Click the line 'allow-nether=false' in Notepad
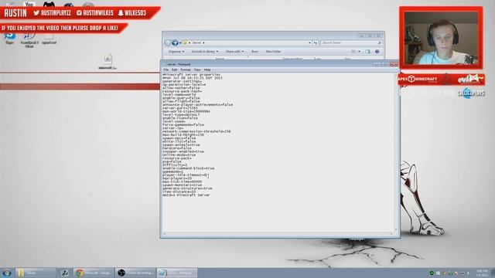Screen dimensions: 495x278 [x=181, y=88]
